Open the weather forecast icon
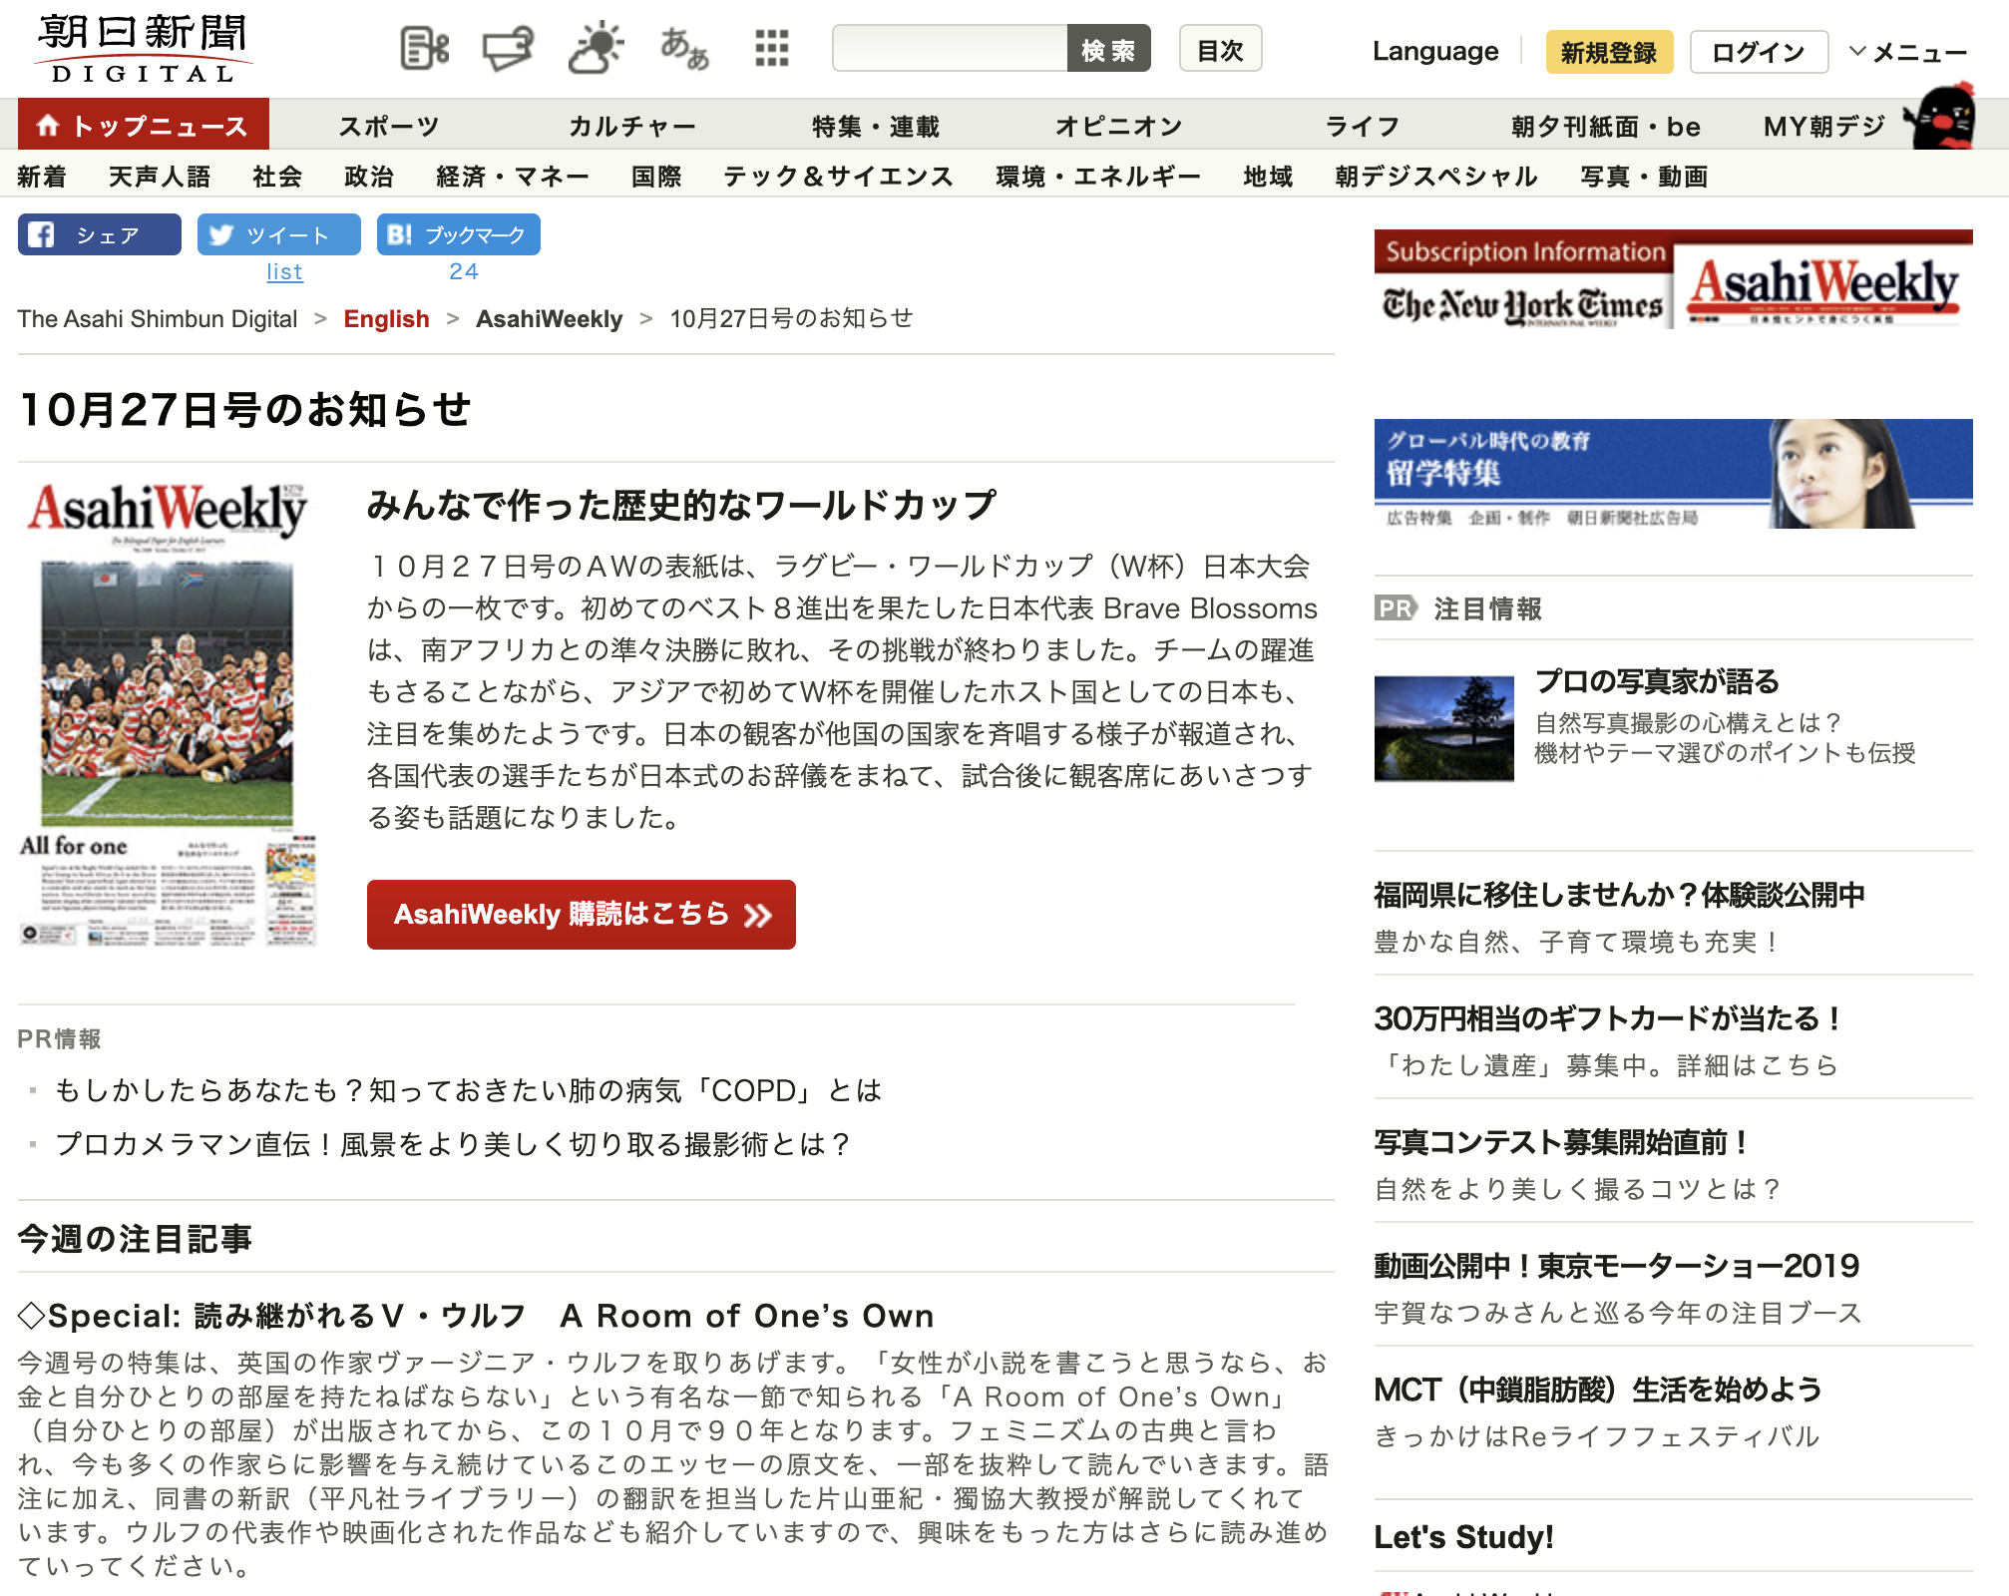The height and width of the screenshot is (1596, 2009). (596, 48)
